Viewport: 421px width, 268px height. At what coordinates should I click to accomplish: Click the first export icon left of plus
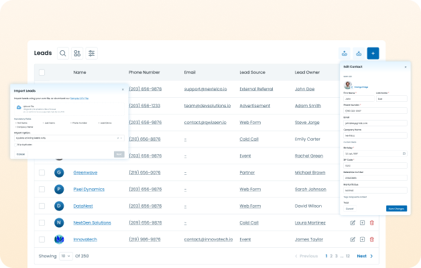tap(344, 53)
